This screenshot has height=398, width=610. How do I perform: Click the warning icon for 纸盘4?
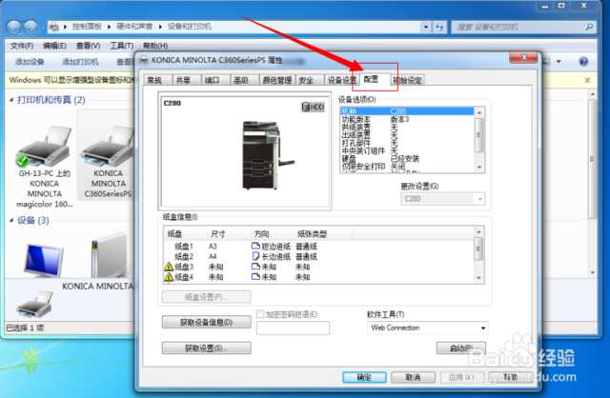click(x=169, y=277)
